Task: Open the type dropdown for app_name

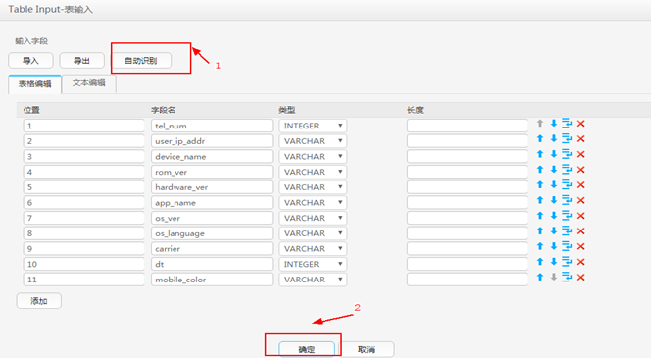Action: point(313,202)
